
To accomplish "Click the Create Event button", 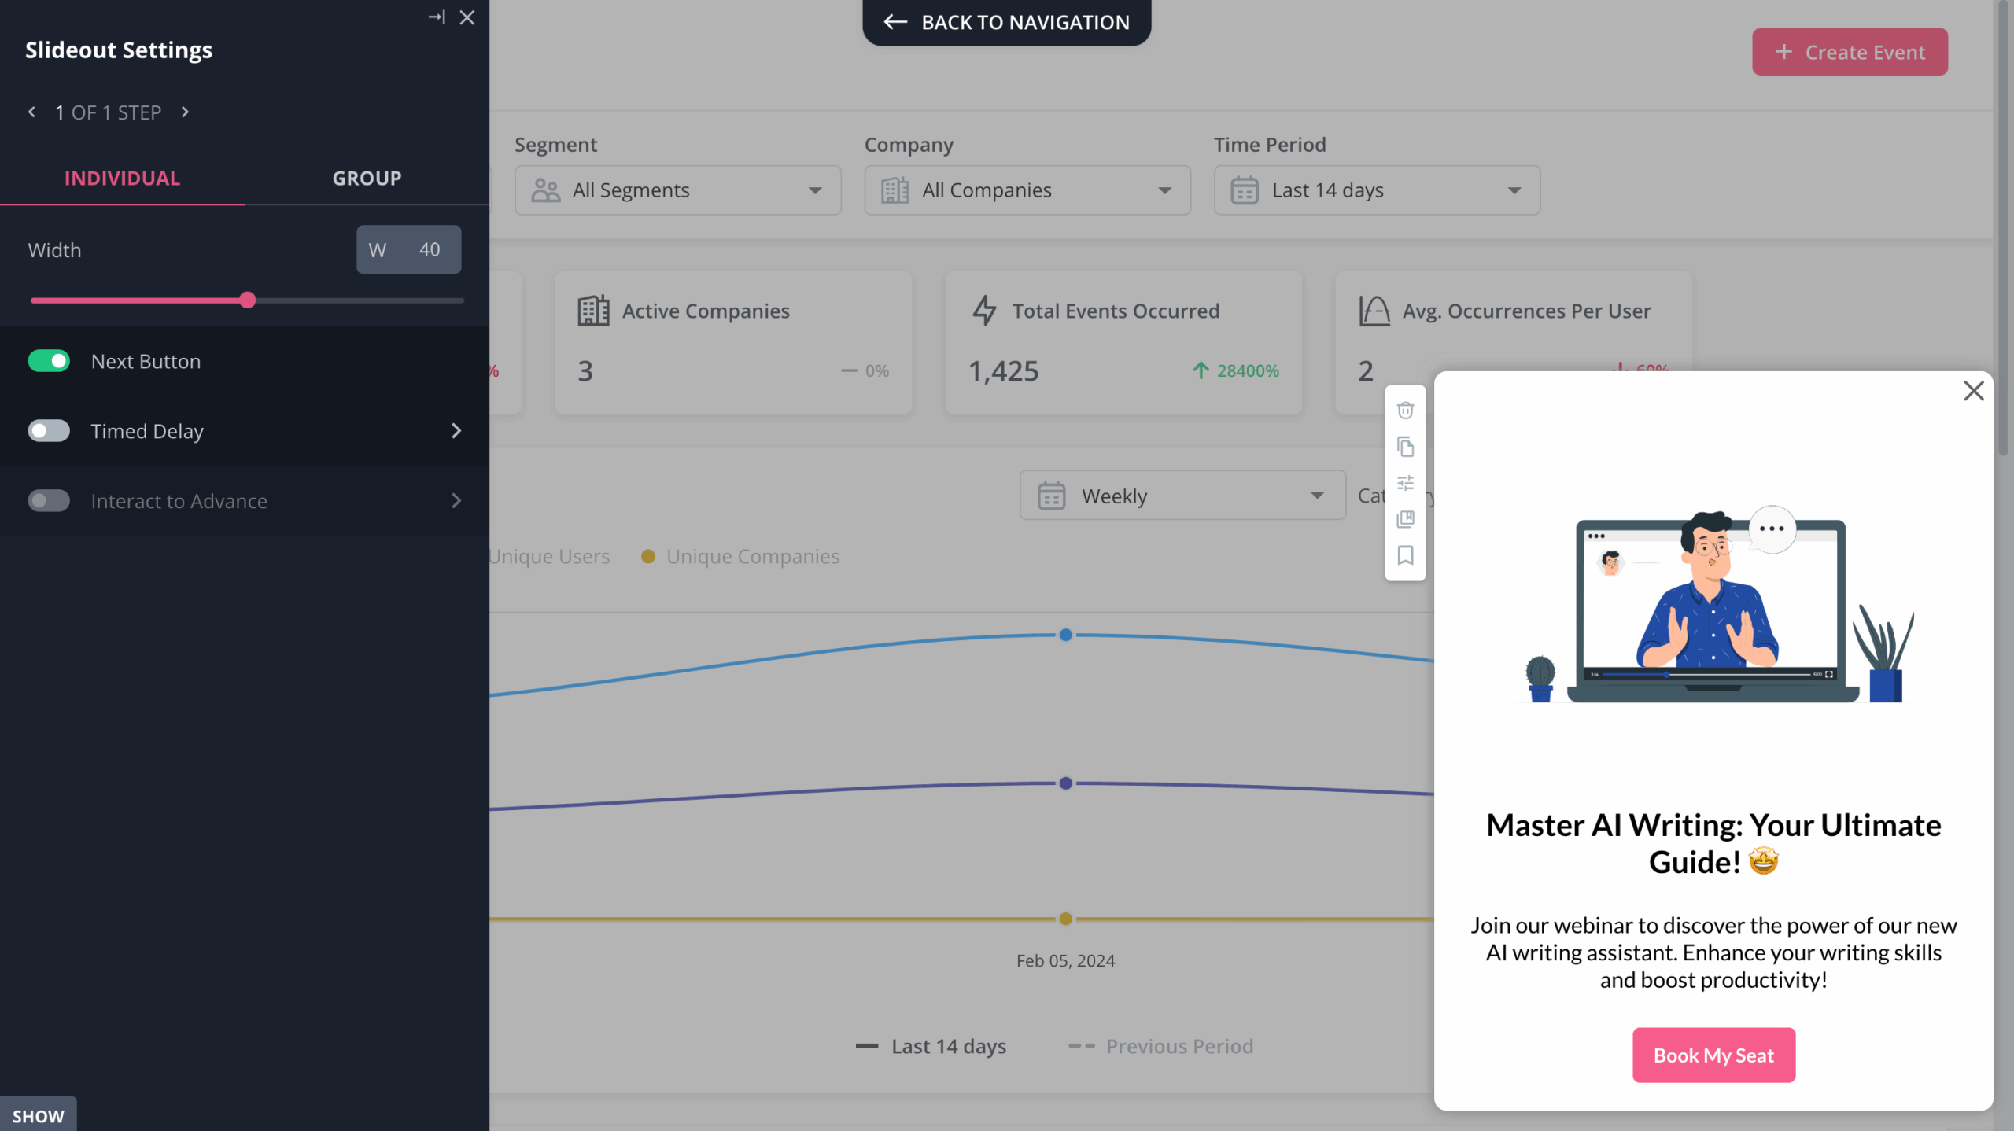I will click(1850, 52).
